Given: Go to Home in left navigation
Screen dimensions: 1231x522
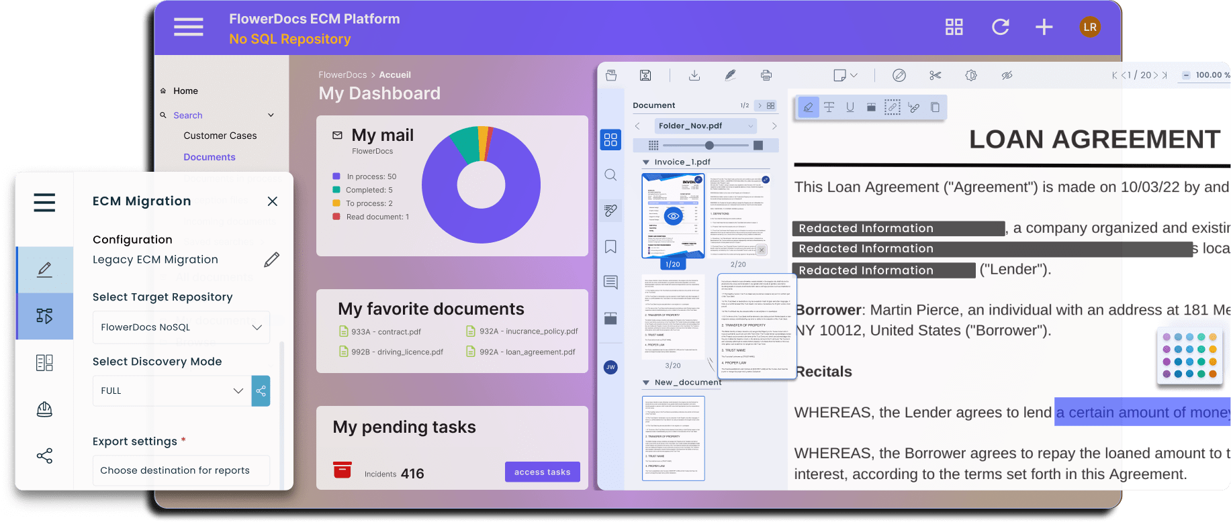Looking at the screenshot, I should click(185, 91).
